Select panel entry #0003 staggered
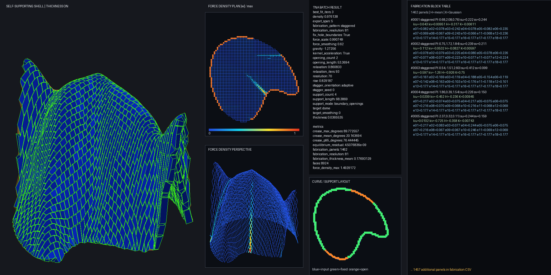Viewport: 551px width, 275px height. tap(459, 77)
